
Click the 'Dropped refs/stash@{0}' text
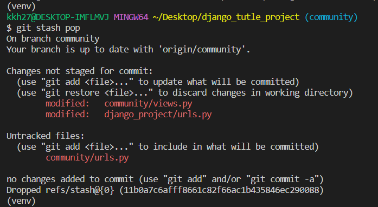(x=60, y=190)
